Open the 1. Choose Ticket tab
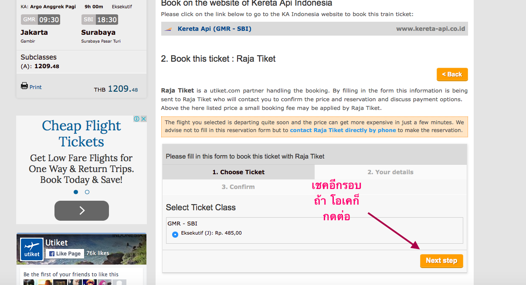The height and width of the screenshot is (285, 526). [238, 172]
